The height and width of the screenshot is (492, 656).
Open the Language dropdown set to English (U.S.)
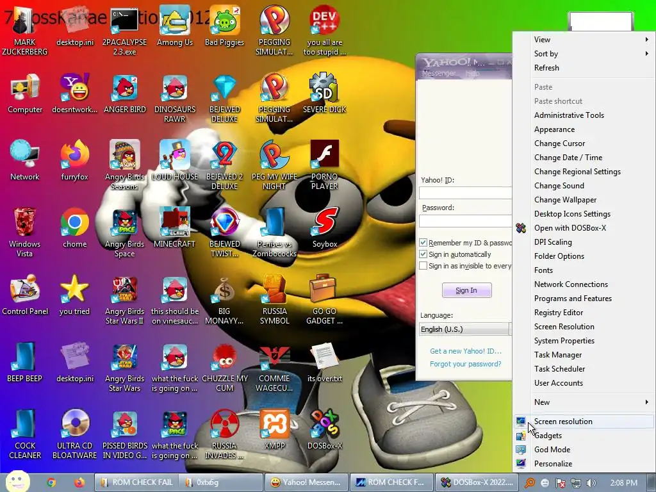465,329
